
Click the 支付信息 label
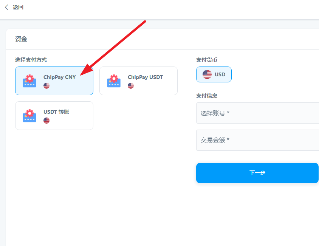pos(207,96)
